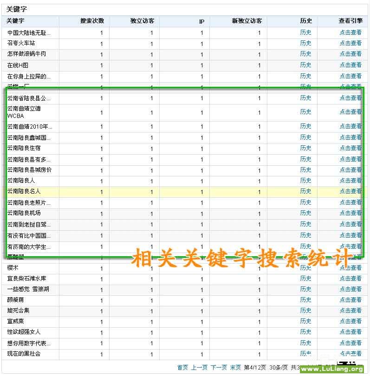Sort by 独立访客 column header
Viewport: 370px width, 376px height.
143,21
